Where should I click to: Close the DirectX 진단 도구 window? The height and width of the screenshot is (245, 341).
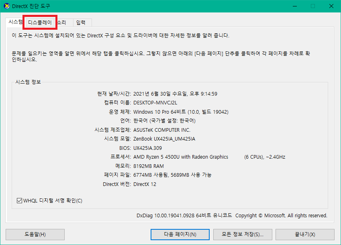click(331, 6)
